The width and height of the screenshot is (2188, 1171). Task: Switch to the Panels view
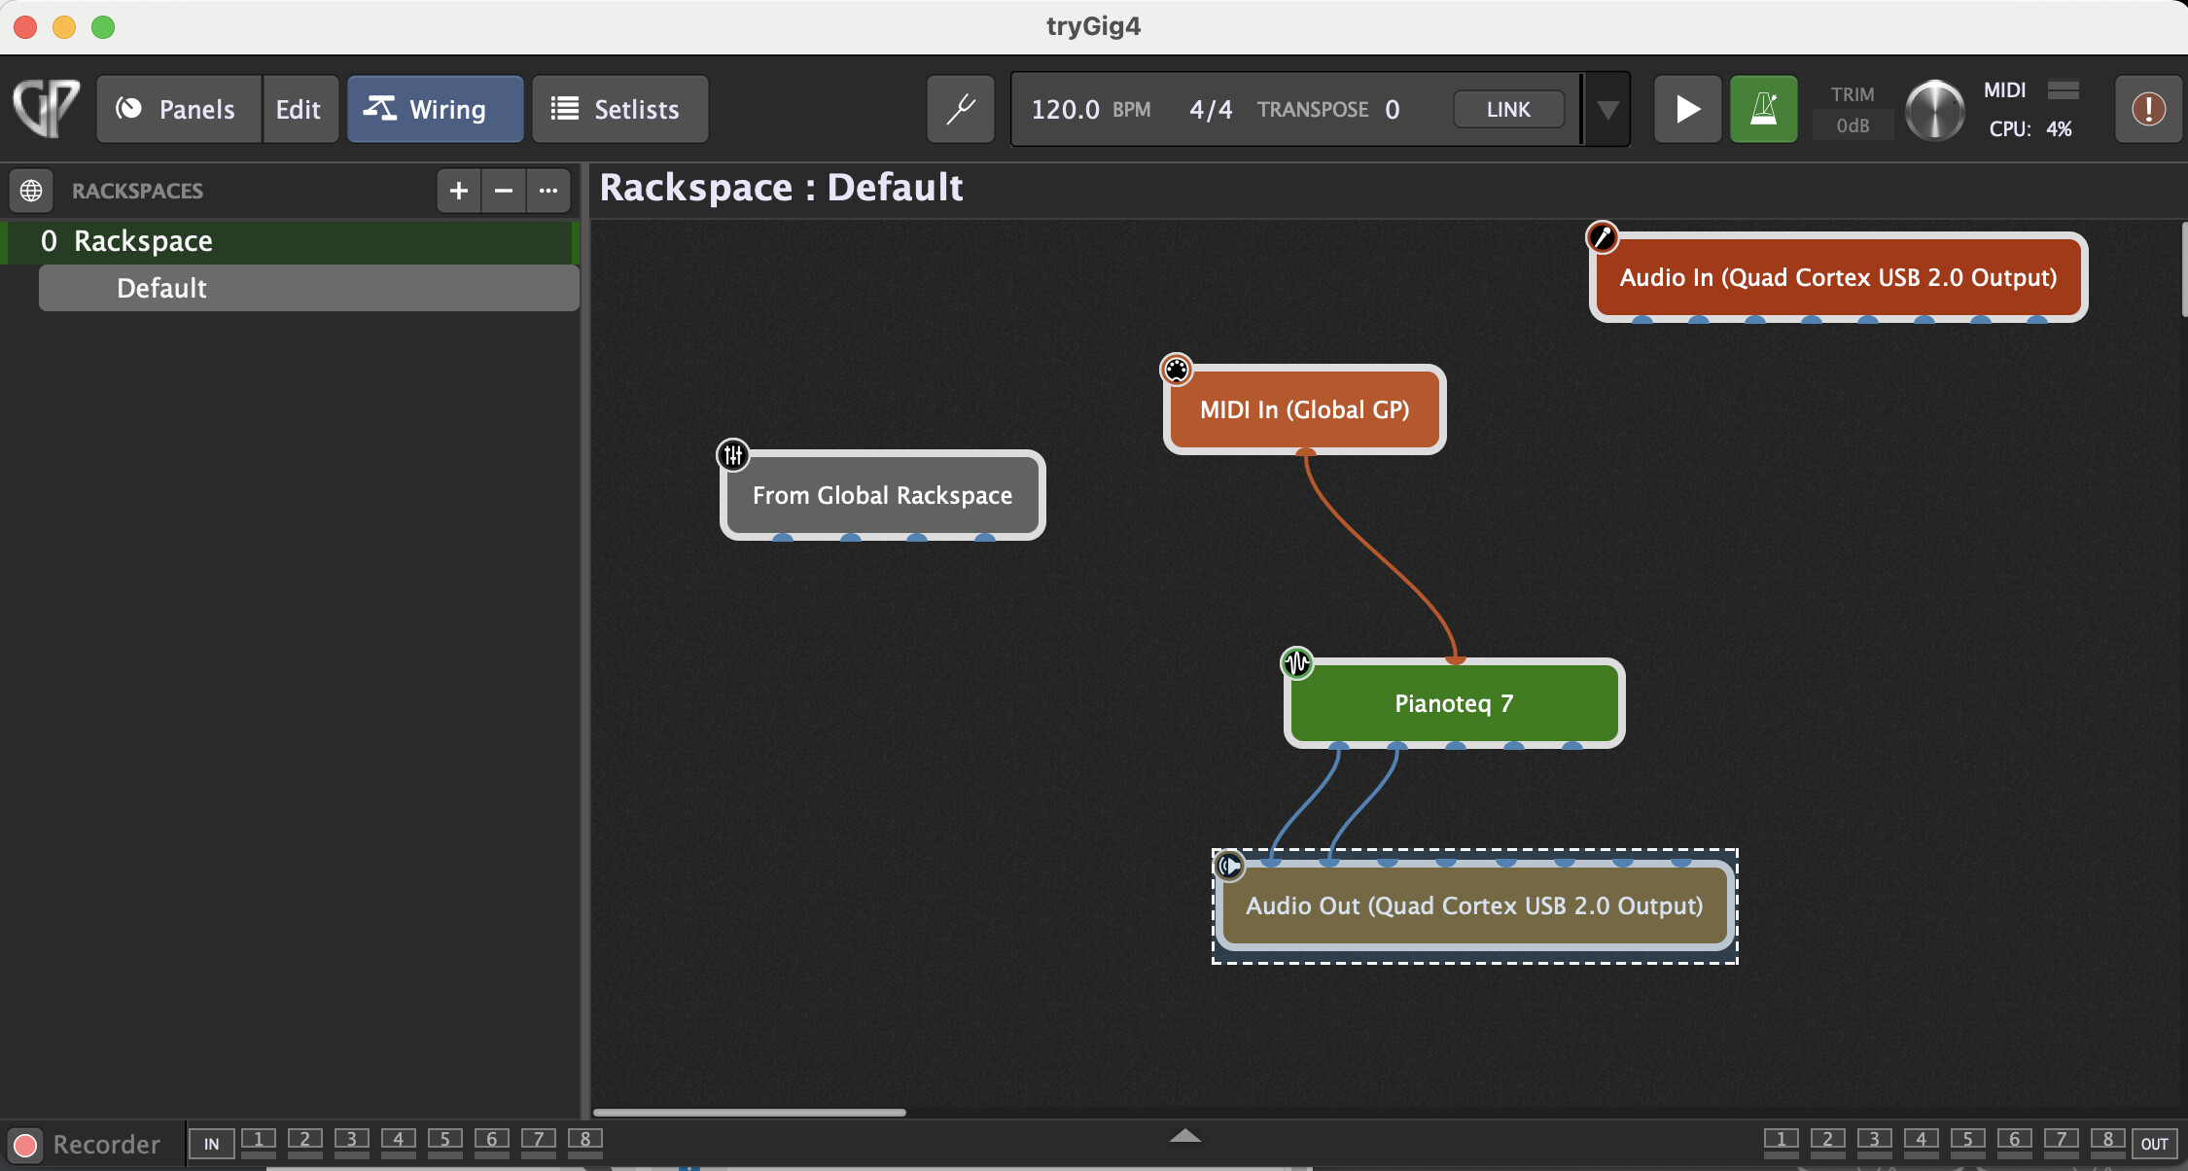pyautogui.click(x=178, y=109)
